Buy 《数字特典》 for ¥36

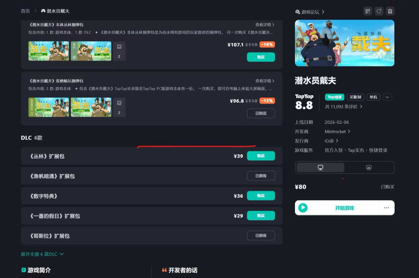click(261, 196)
